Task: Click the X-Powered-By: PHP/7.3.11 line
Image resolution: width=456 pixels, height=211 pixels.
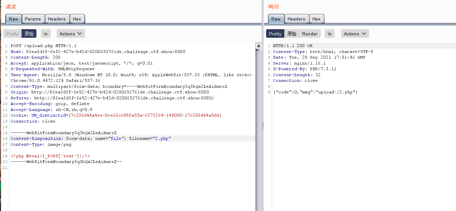Action: point(305,69)
